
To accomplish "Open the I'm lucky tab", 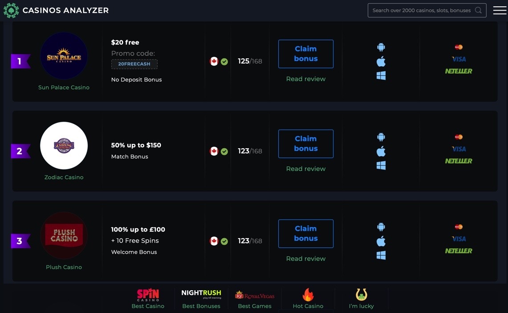I will point(361,298).
